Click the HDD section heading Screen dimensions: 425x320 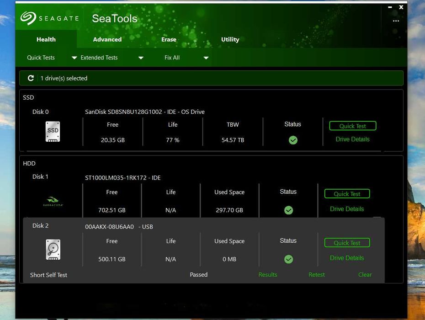coord(29,164)
